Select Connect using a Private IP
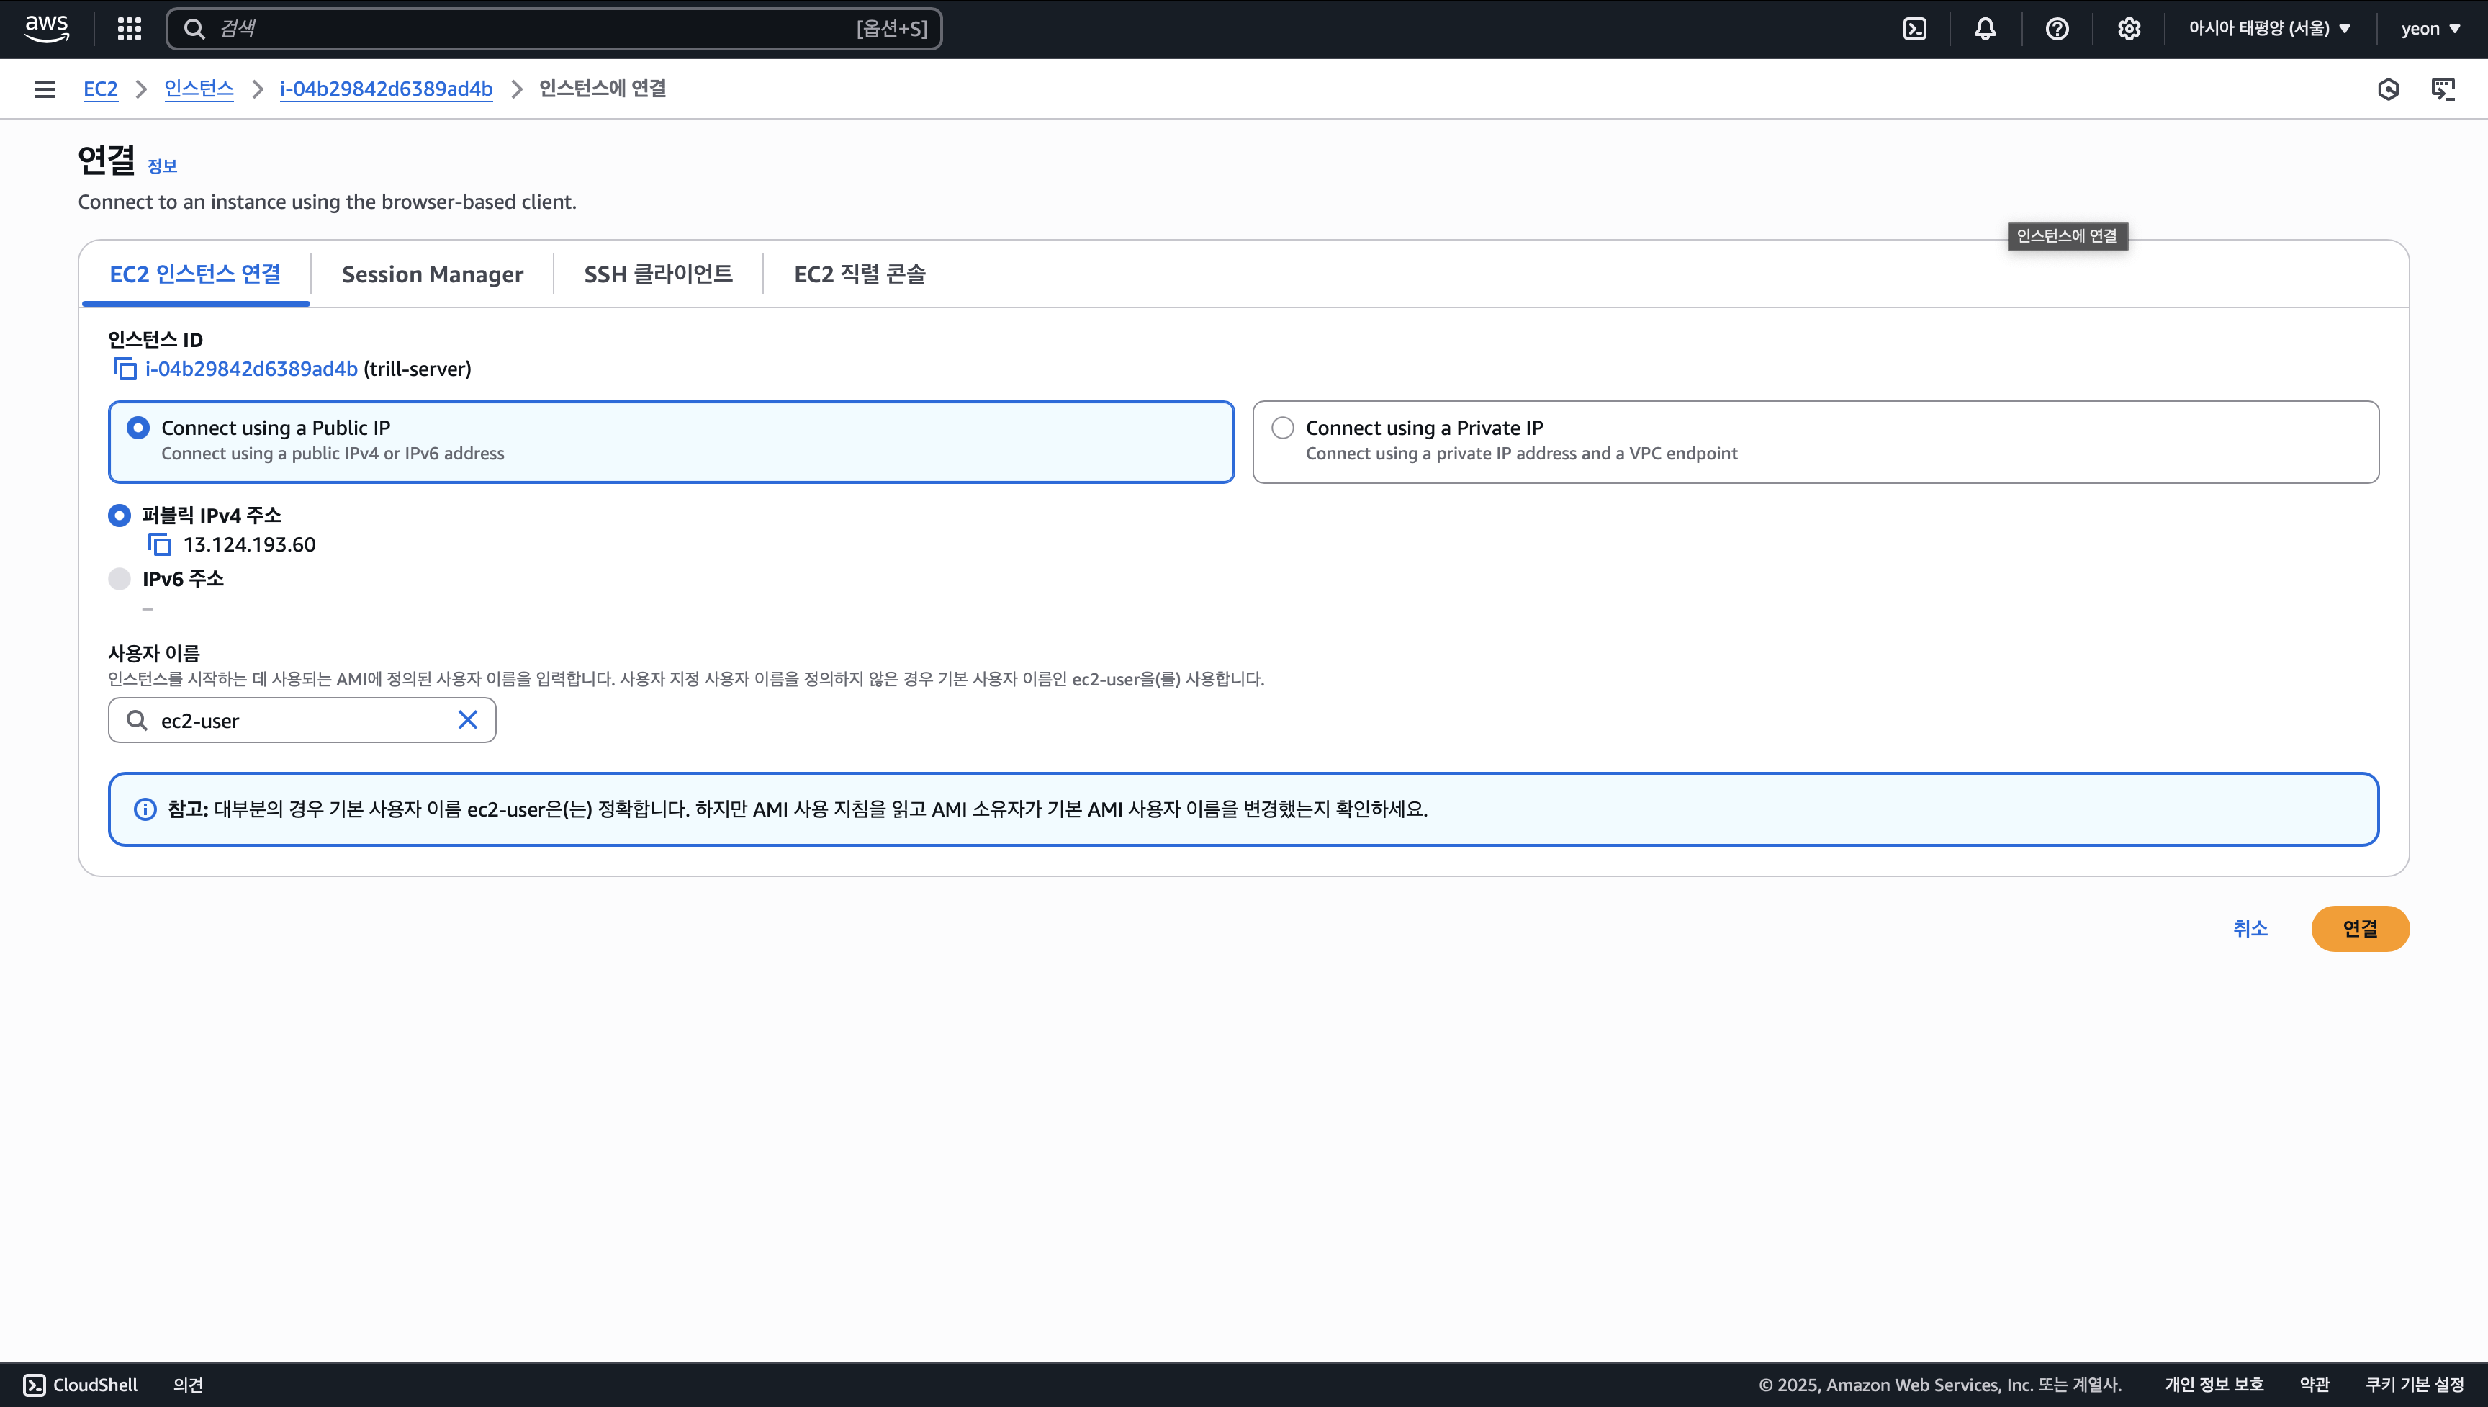The width and height of the screenshot is (2488, 1407). pos(1283,428)
